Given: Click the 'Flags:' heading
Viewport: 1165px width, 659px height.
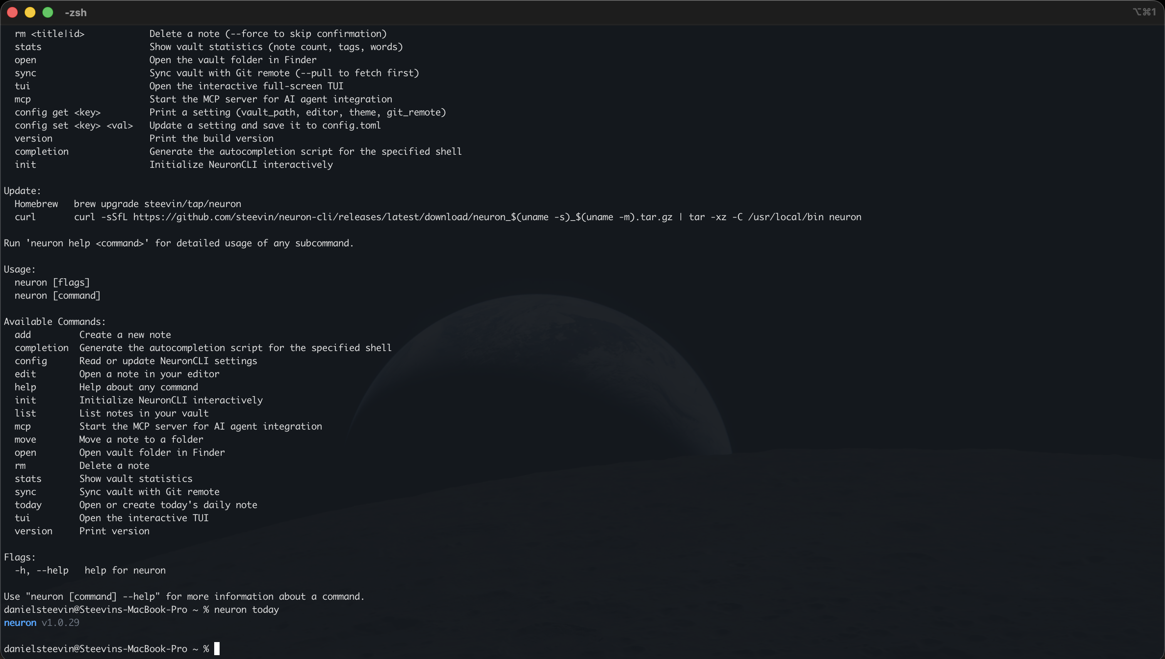Looking at the screenshot, I should pos(20,558).
